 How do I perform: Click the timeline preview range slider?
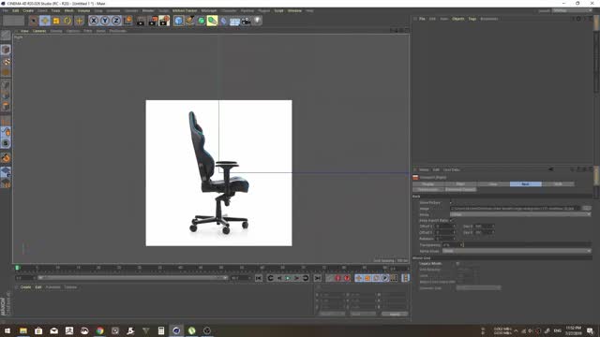(x=132, y=278)
